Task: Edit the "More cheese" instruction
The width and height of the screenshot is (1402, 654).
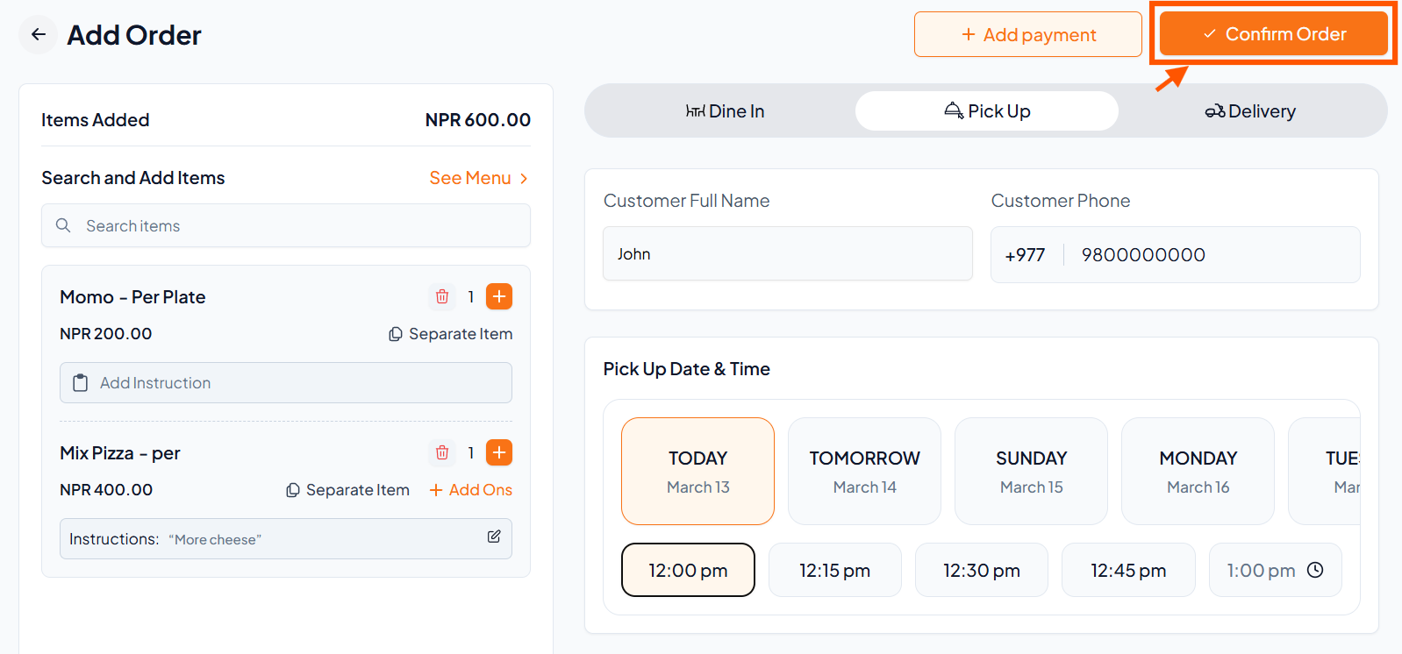Action: tap(494, 537)
